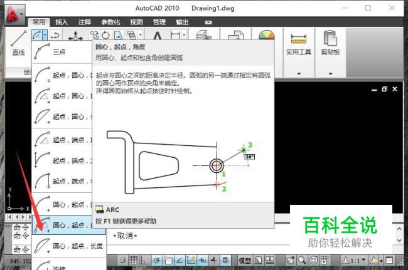Click the 模型 model space button

[245, 261]
